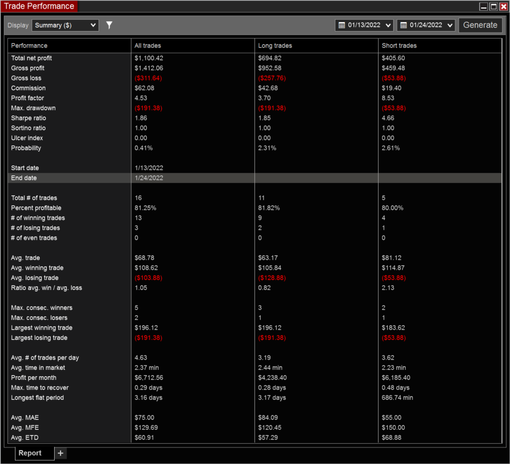The image size is (510, 464).
Task: Select the Start date row label
Action: [x=25, y=168]
